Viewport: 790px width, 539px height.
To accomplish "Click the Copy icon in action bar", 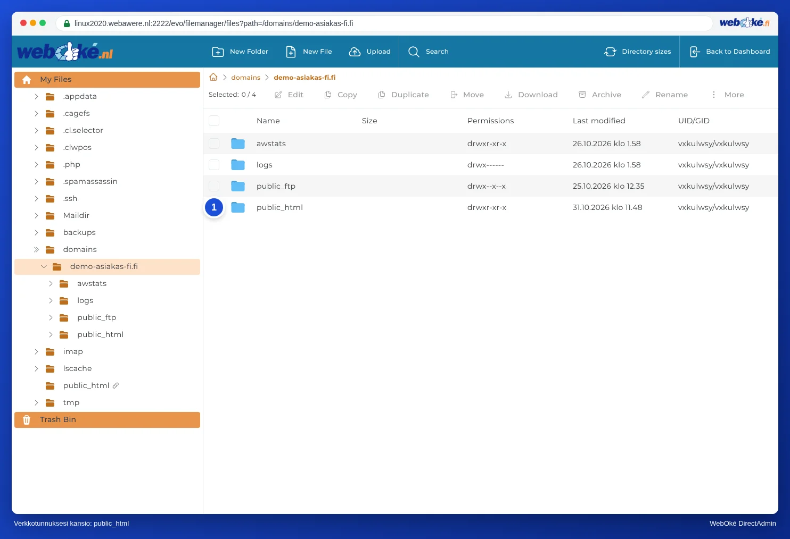I will coord(328,95).
